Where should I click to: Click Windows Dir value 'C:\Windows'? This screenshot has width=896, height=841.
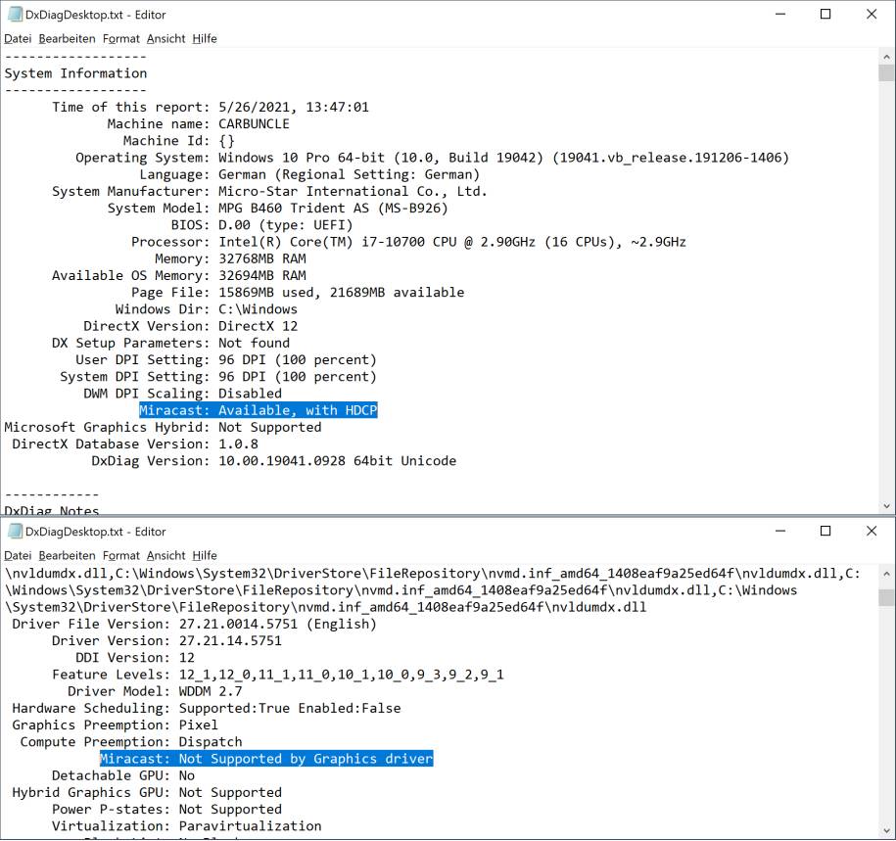tap(258, 309)
